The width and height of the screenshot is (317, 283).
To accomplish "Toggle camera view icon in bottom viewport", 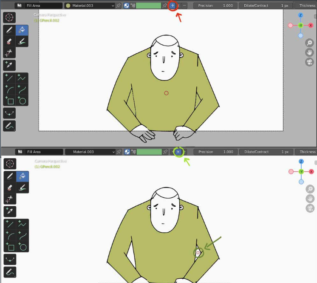I will [x=310, y=208].
